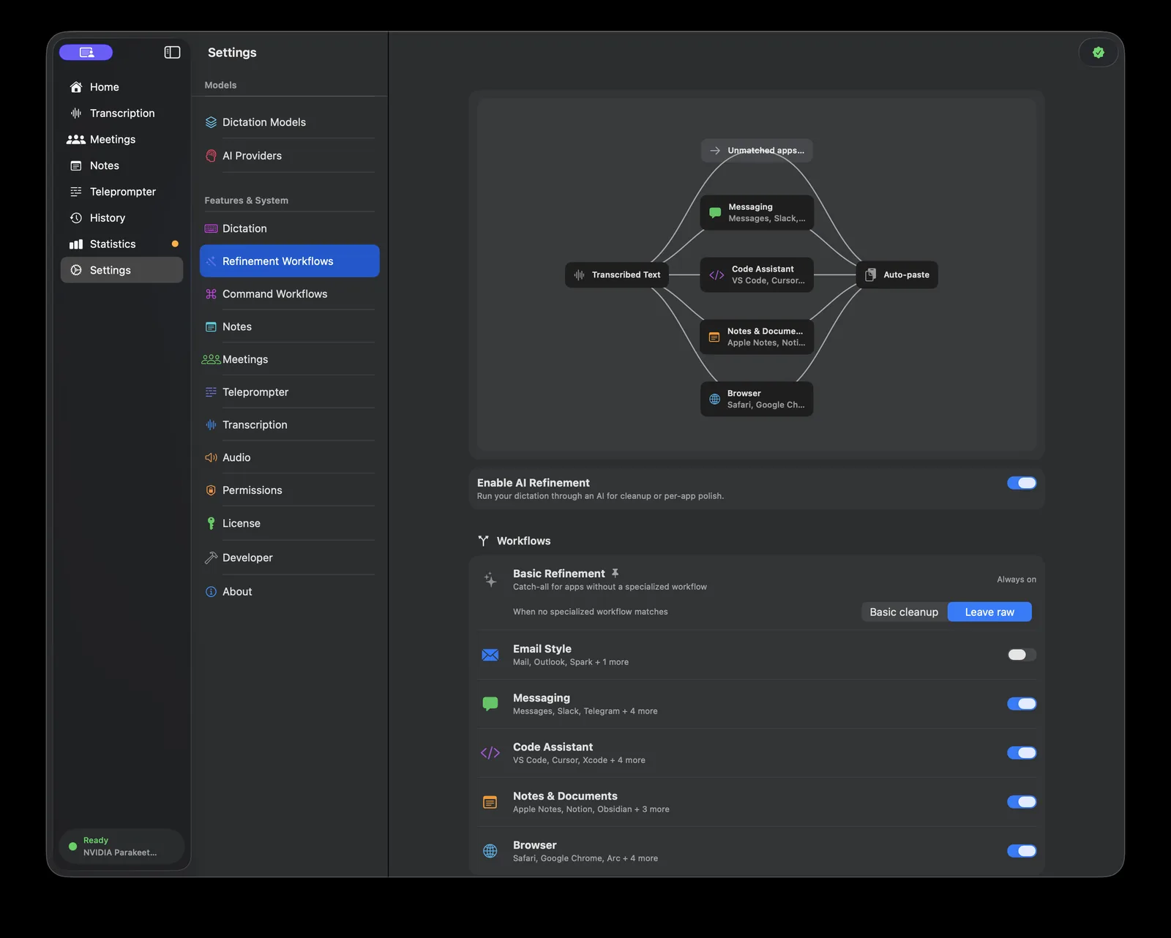Select the Transcribed Text node in diagram

click(616, 275)
